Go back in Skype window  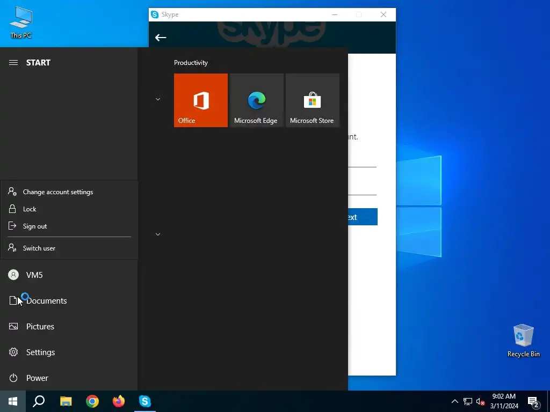click(161, 38)
